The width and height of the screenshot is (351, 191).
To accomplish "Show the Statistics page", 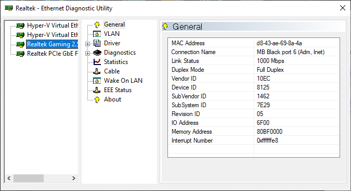I will 116,62.
